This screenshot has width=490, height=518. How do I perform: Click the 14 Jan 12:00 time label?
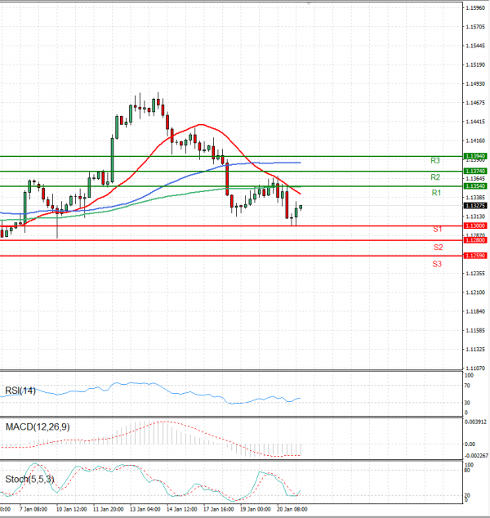coord(182,509)
